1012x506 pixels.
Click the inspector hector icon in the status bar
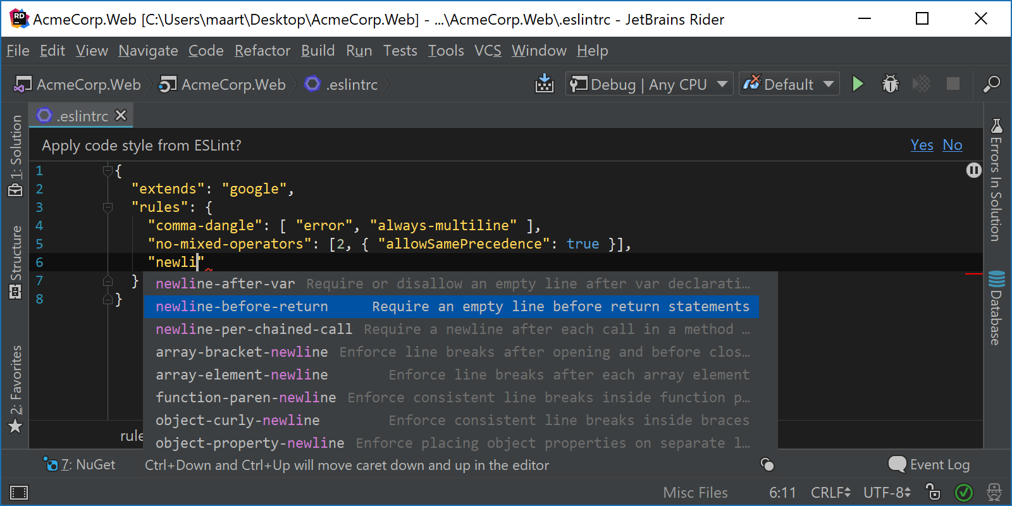[x=994, y=492]
